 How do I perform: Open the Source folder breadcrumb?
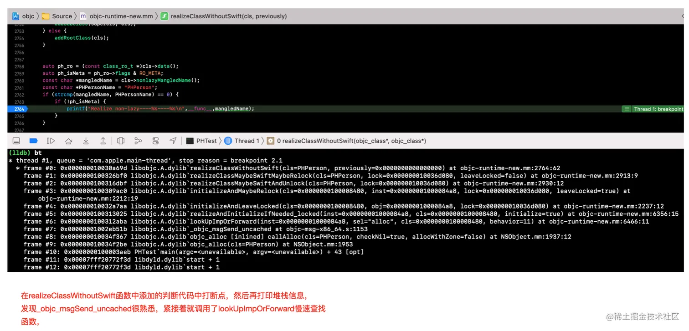coord(57,16)
